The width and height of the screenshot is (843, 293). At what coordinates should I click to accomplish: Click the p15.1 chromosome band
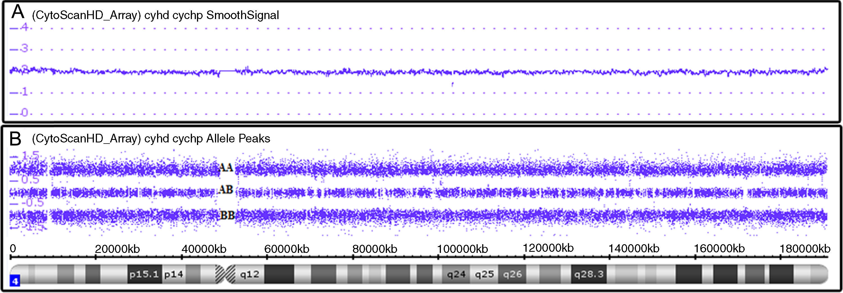click(144, 274)
